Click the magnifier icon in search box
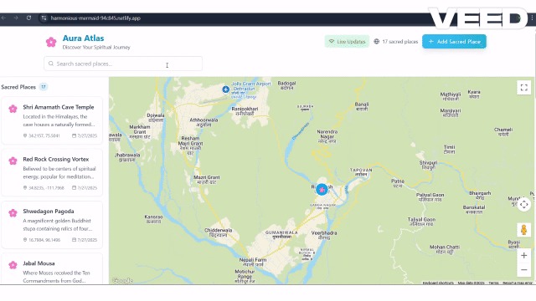Screen dimensions: 536x301 pyautogui.click(x=51, y=64)
